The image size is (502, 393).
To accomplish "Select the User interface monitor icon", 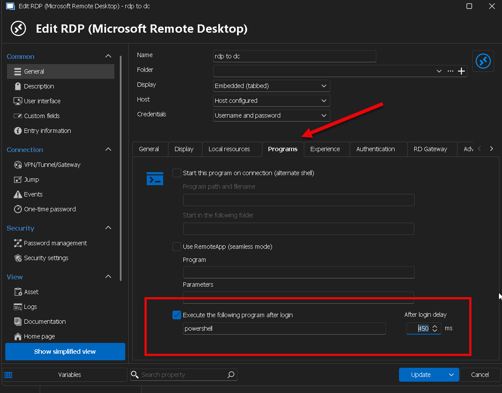I will coord(17,101).
